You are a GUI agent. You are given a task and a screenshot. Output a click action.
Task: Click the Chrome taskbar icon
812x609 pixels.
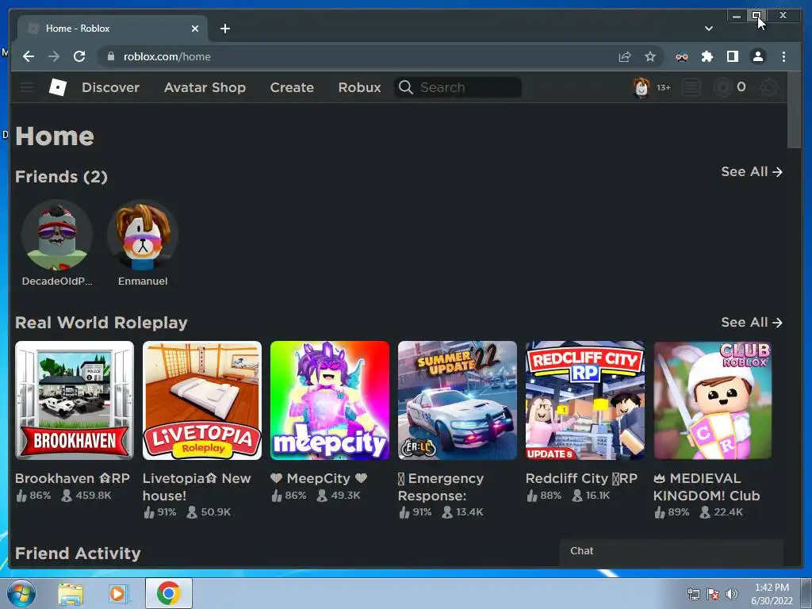click(169, 593)
